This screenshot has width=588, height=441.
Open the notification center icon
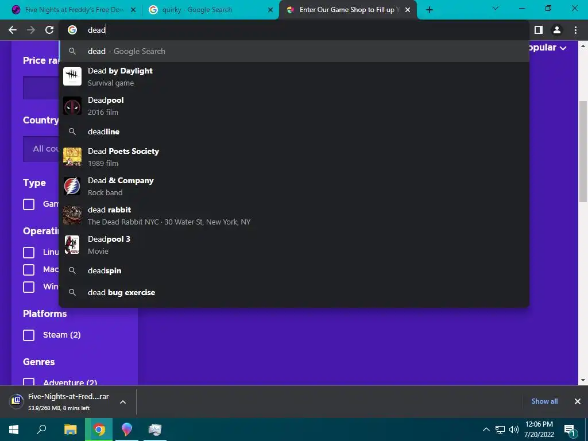point(570,430)
